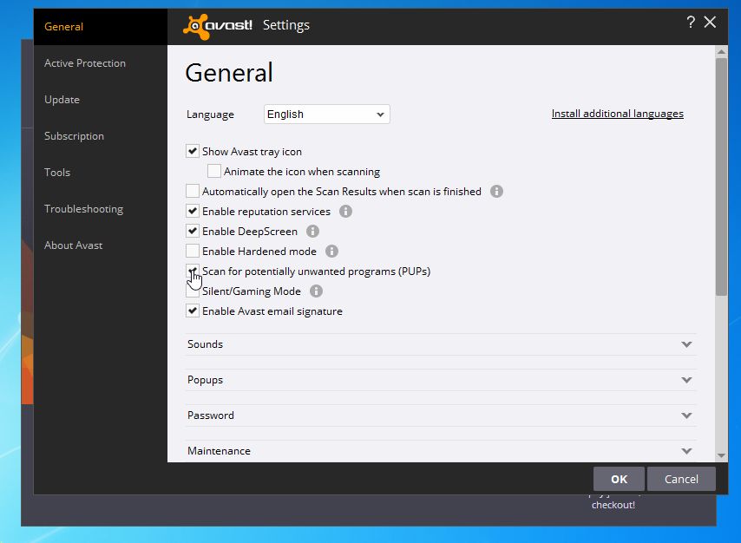Click the 'Settings' title in header
The image size is (741, 543).
tap(286, 25)
